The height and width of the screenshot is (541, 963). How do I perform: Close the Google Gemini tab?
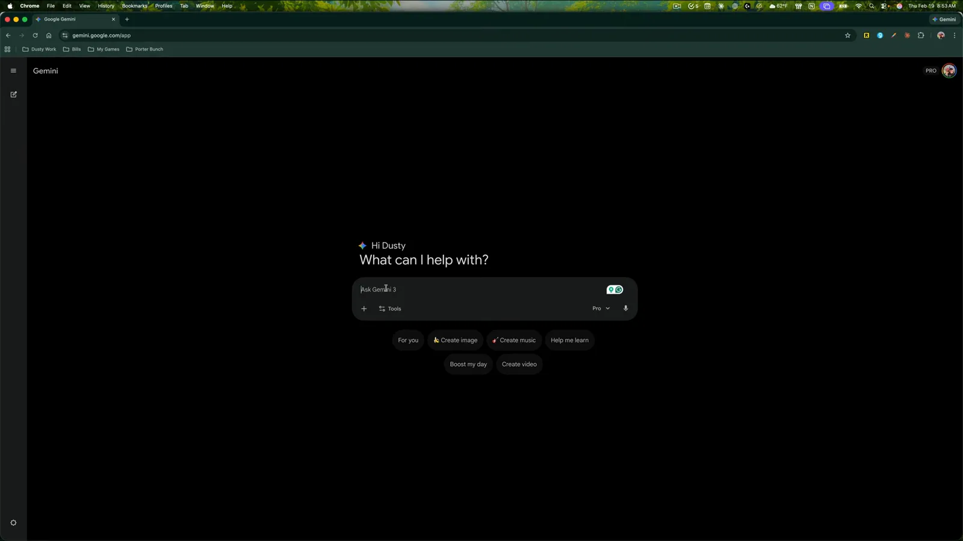[x=113, y=19]
